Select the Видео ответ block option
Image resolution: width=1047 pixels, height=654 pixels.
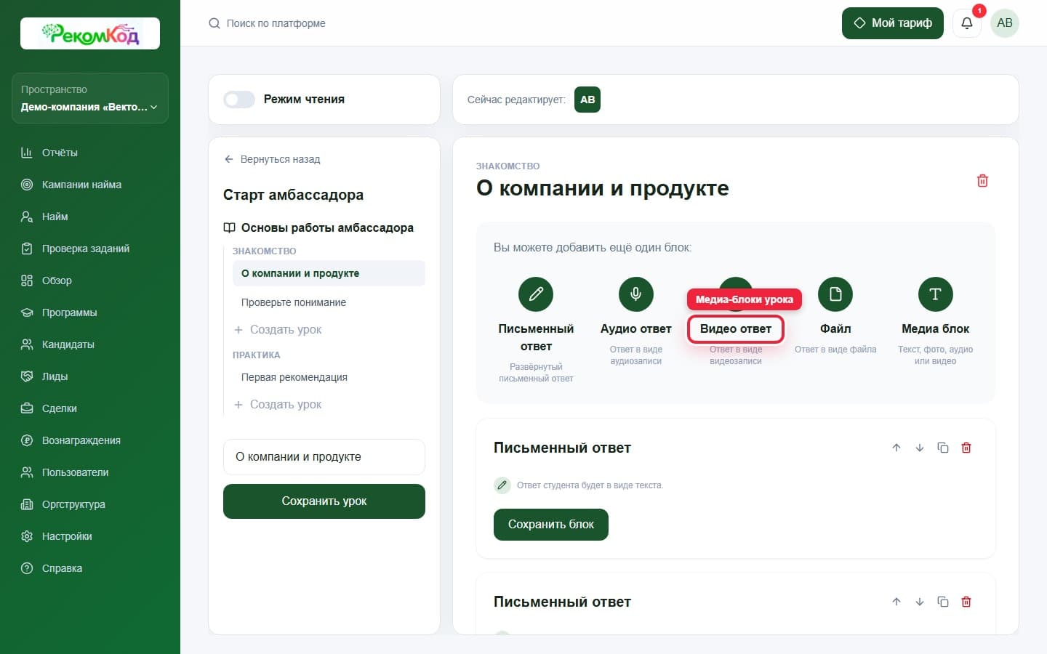735,329
